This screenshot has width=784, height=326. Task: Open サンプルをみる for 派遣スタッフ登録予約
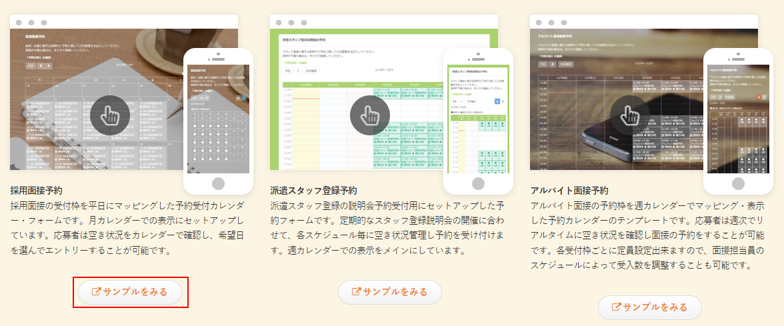point(390,292)
